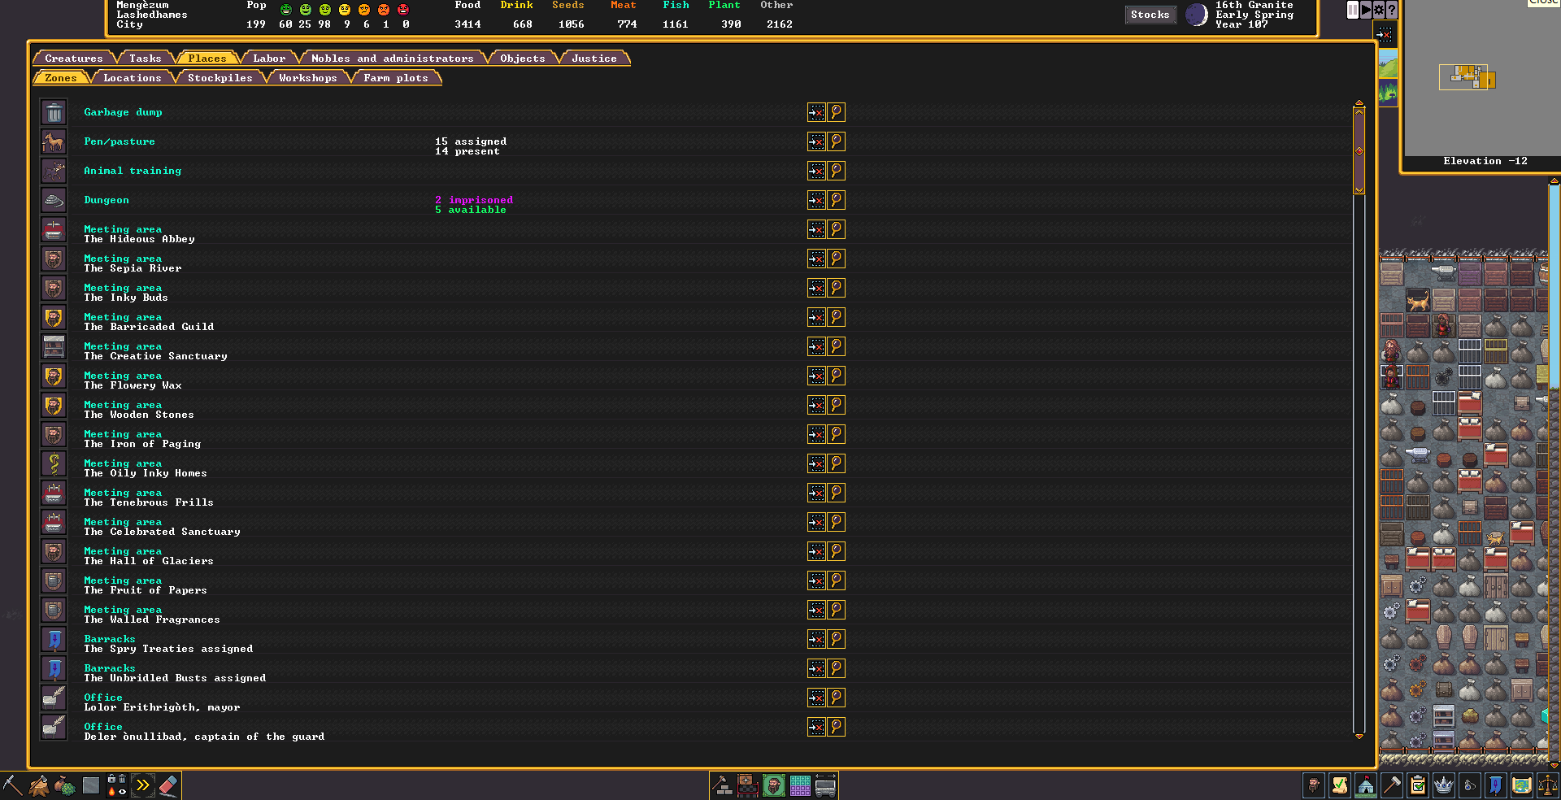
Task: Pause the game
Action: click(x=1353, y=11)
